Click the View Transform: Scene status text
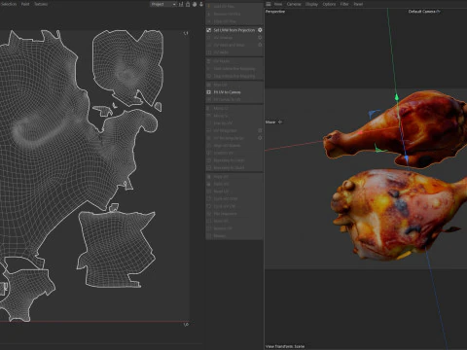 point(285,346)
